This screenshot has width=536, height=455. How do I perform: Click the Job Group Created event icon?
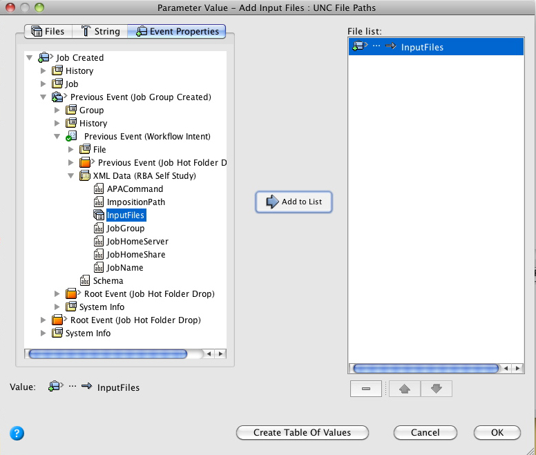[x=59, y=97]
